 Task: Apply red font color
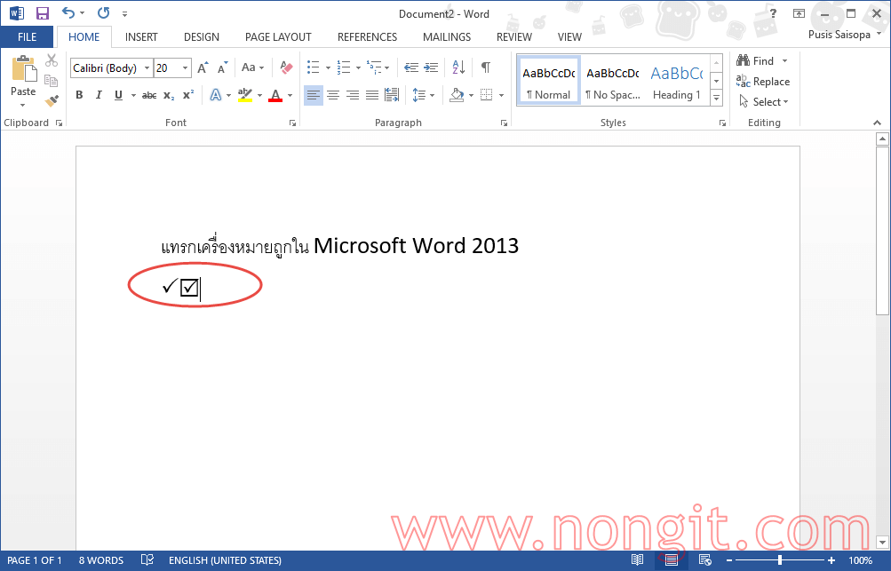(x=275, y=95)
